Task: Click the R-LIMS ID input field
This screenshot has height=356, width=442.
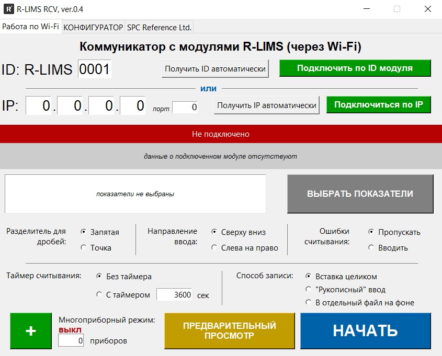Action: [94, 69]
